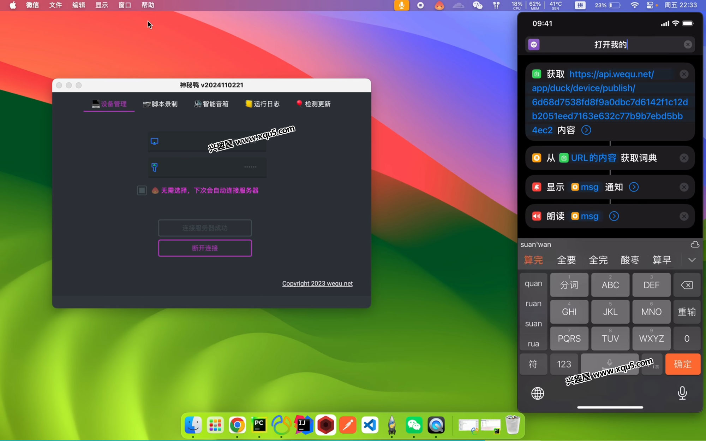Click the monitor icon in device field
The width and height of the screenshot is (706, 441).
[155, 141]
